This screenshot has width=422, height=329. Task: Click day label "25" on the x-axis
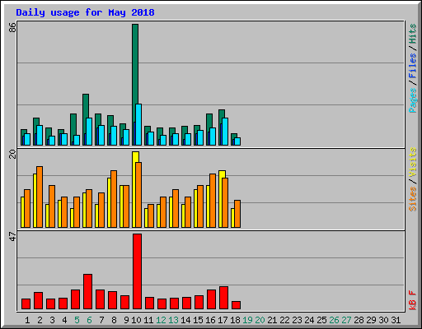[321, 320]
